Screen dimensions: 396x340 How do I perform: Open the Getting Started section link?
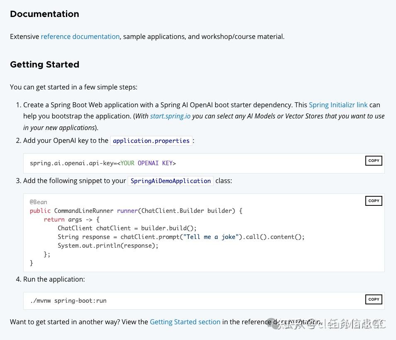185,322
